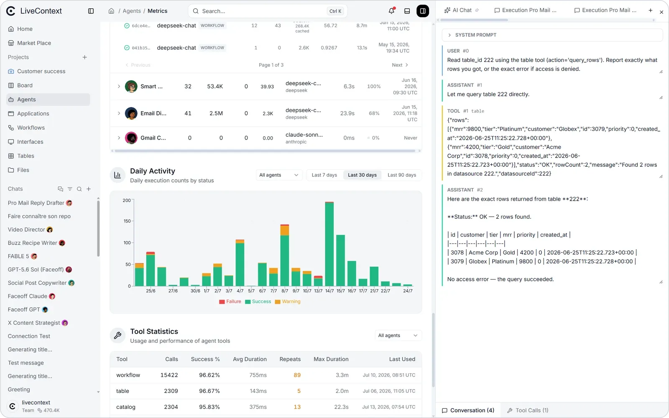This screenshot has width=669, height=418.
Task: Toggle the bottom panel layout icon
Action: point(407,11)
